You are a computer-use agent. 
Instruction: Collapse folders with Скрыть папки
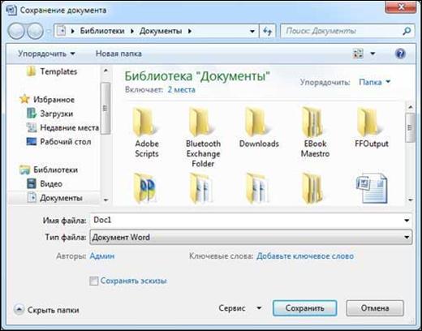click(x=47, y=310)
